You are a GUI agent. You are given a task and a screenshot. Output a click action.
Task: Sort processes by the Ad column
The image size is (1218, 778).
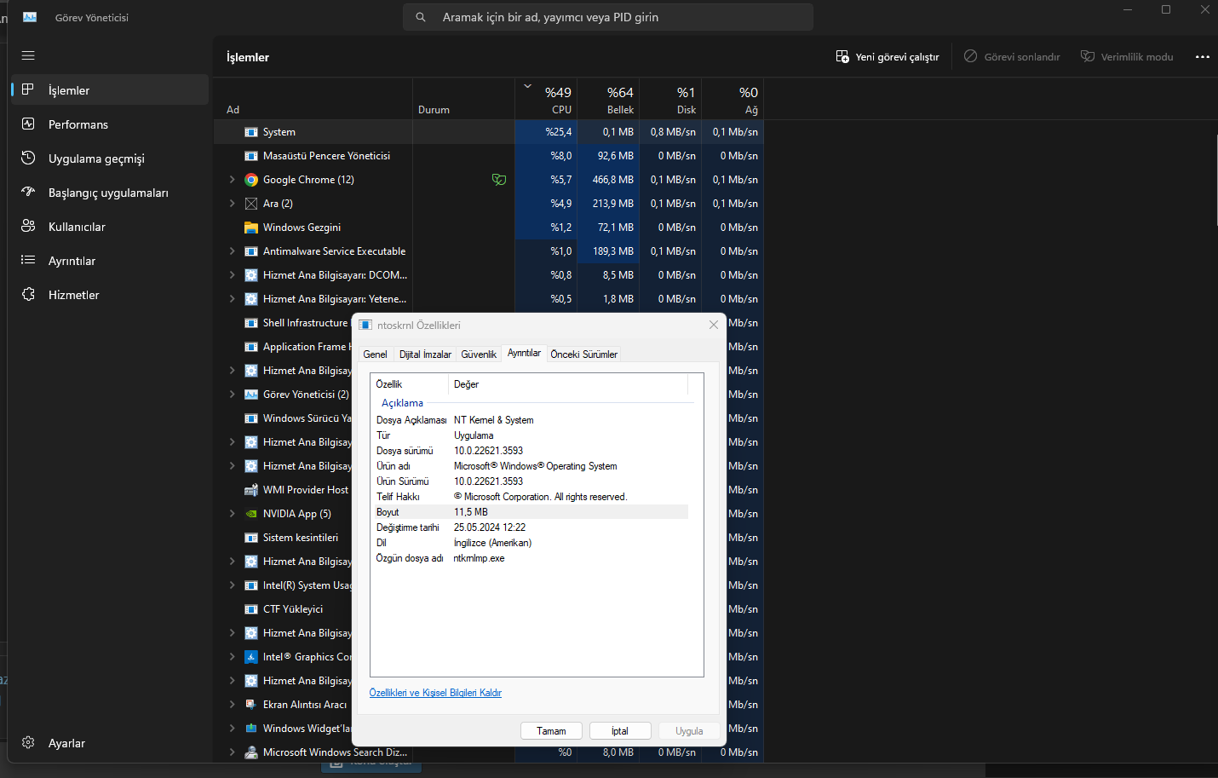[x=313, y=99]
